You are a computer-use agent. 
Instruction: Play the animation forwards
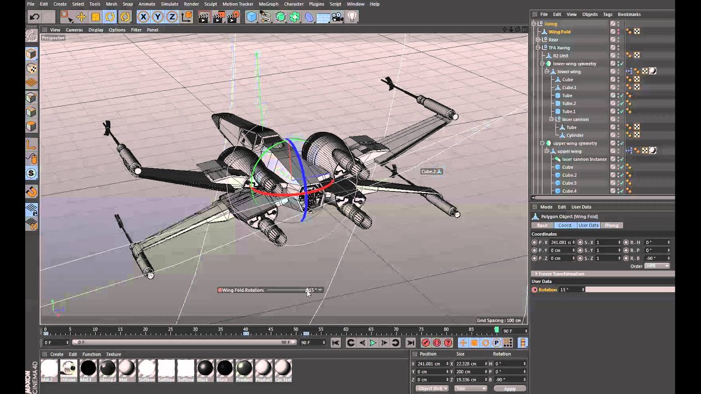[x=373, y=343]
